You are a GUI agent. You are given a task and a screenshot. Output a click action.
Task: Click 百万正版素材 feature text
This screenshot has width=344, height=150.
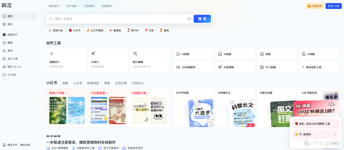point(111,148)
